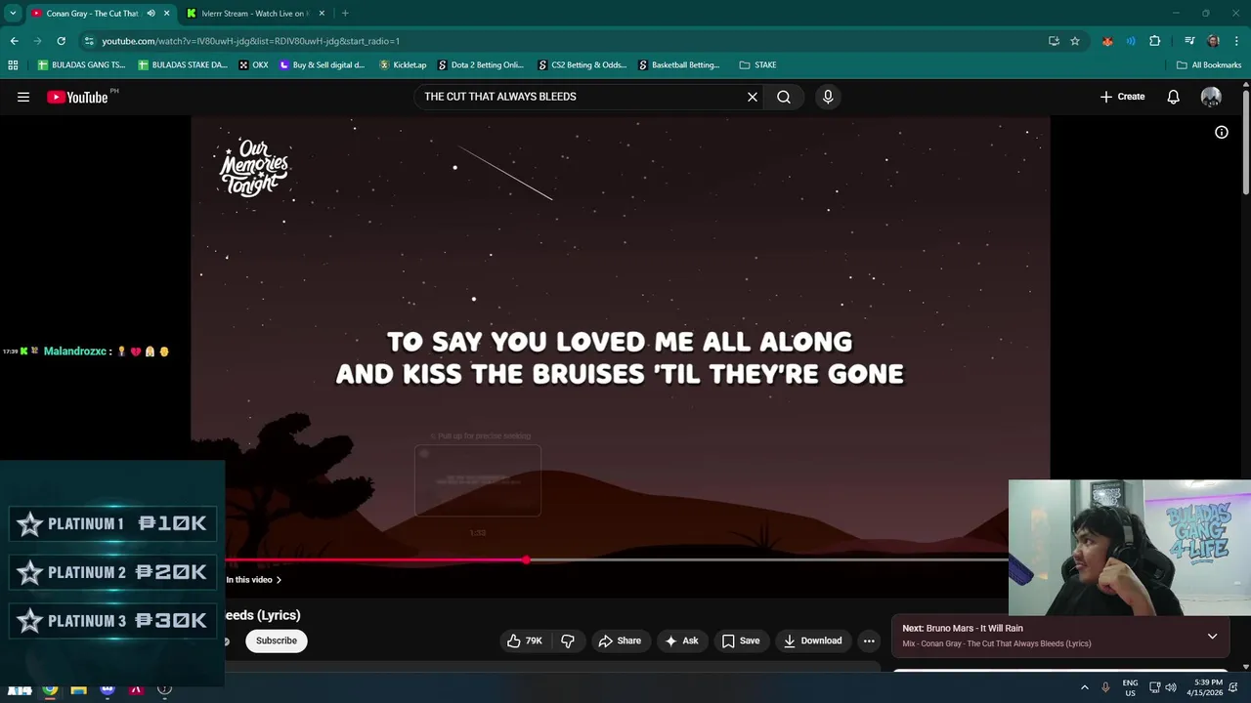Seek using the red progress bar handle

pos(526,560)
